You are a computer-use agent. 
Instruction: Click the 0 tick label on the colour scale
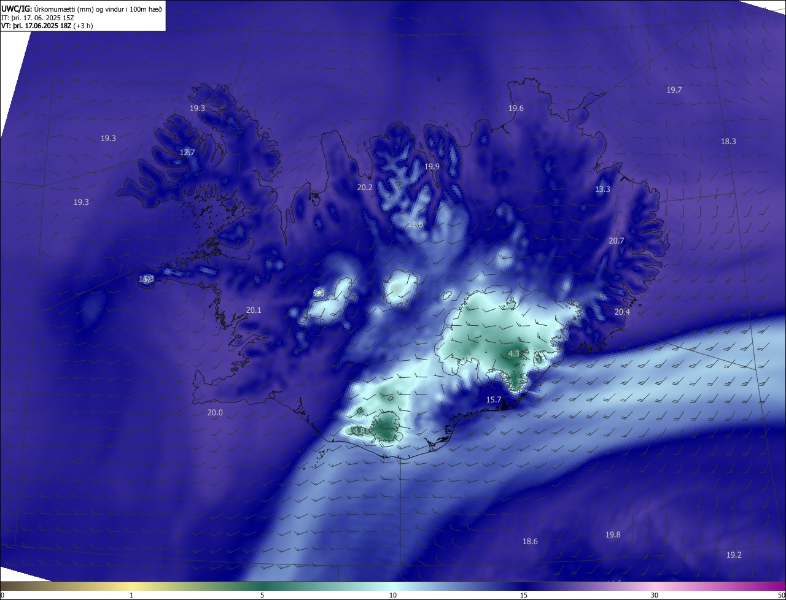point(2,595)
